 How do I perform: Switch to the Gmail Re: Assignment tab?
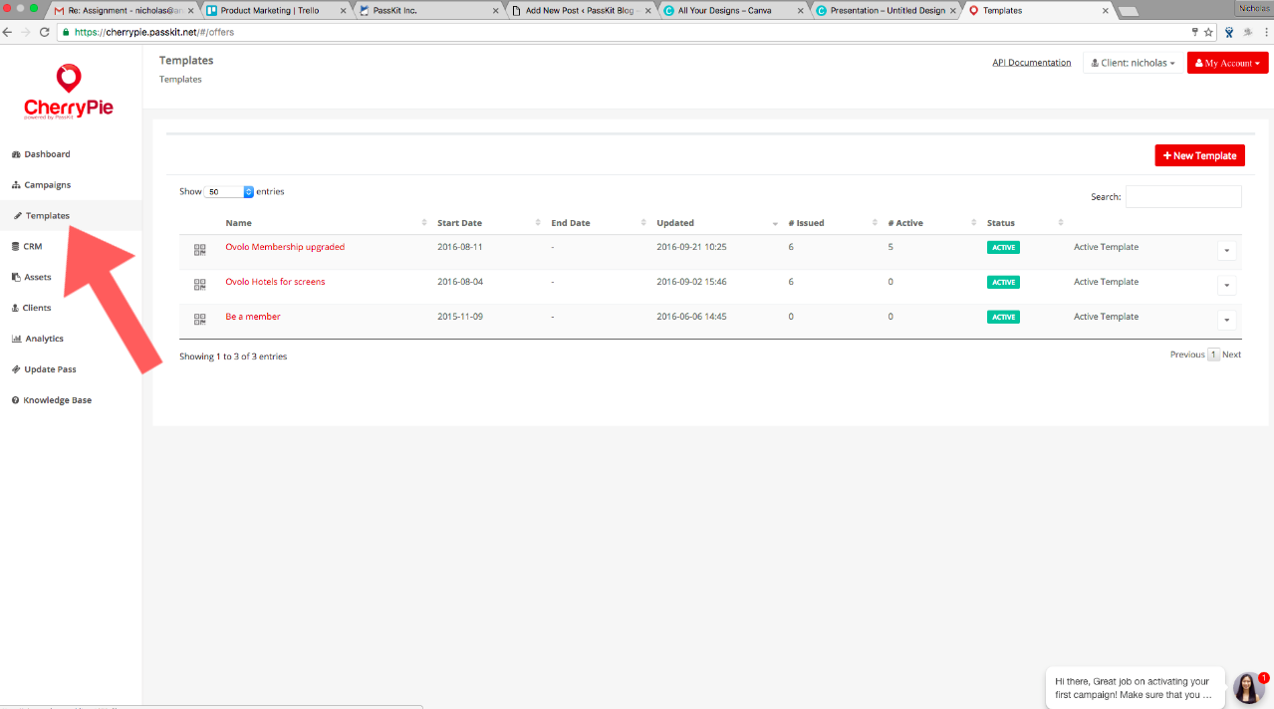point(125,11)
